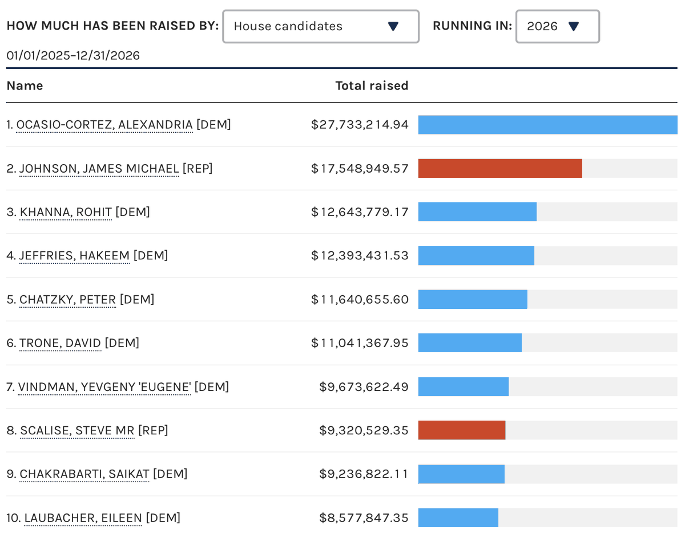Open CHAKRABARTI, SAIKAT candidate link
The height and width of the screenshot is (538, 685).
tap(84, 474)
